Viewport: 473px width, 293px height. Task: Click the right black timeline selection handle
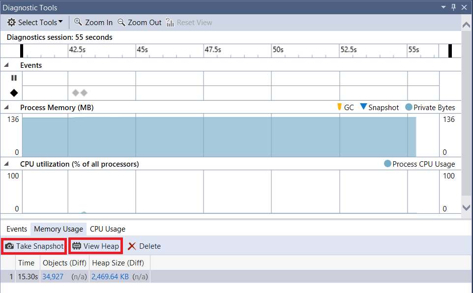pos(450,51)
